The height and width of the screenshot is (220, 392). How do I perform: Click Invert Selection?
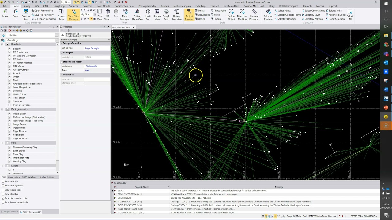[x=335, y=19]
